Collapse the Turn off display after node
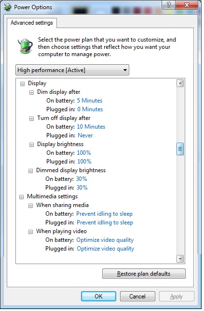Viewport: 204px width, 311px height. pos(32,119)
